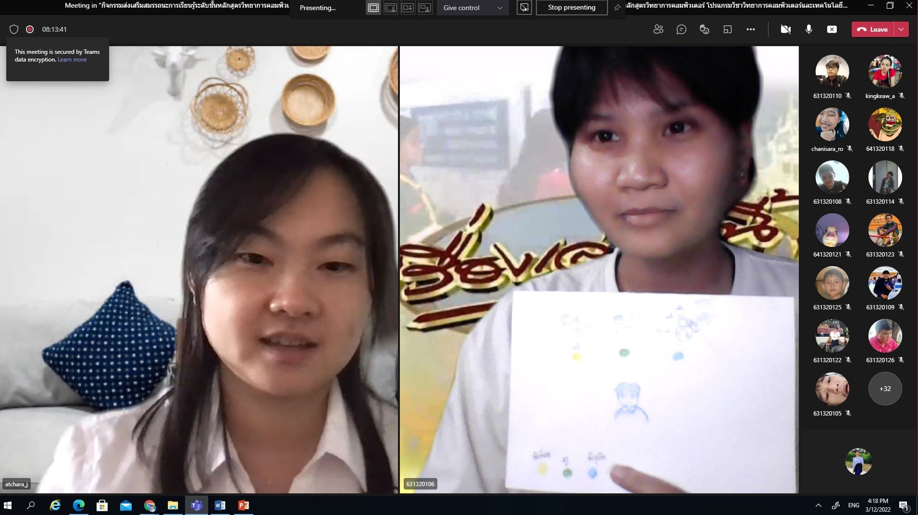This screenshot has height=515, width=918.
Task: Click the red Leave button
Action: coord(873,29)
